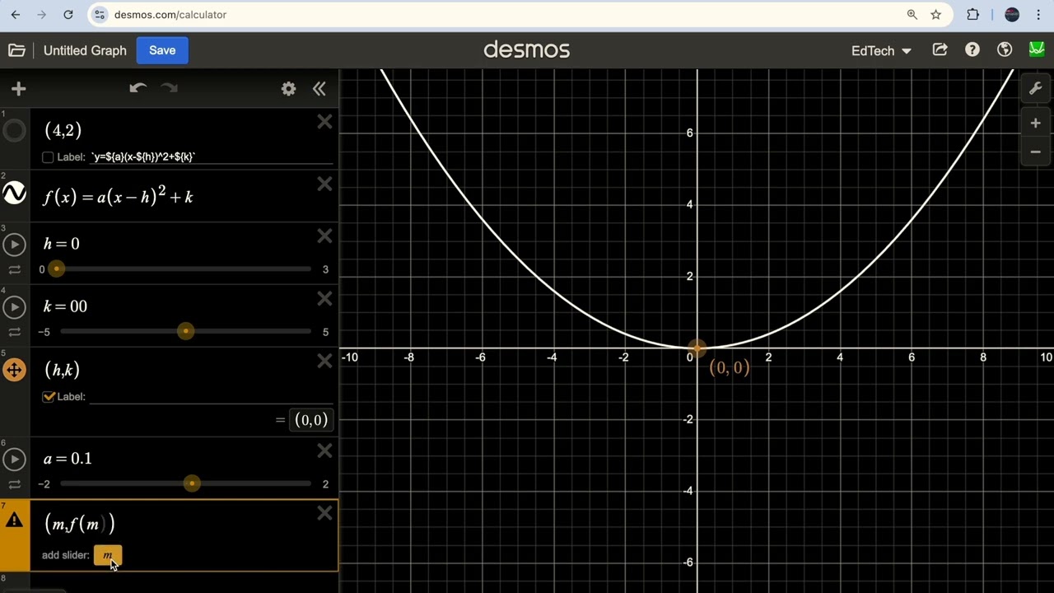
Task: Add slider for m
Action: coord(108,555)
